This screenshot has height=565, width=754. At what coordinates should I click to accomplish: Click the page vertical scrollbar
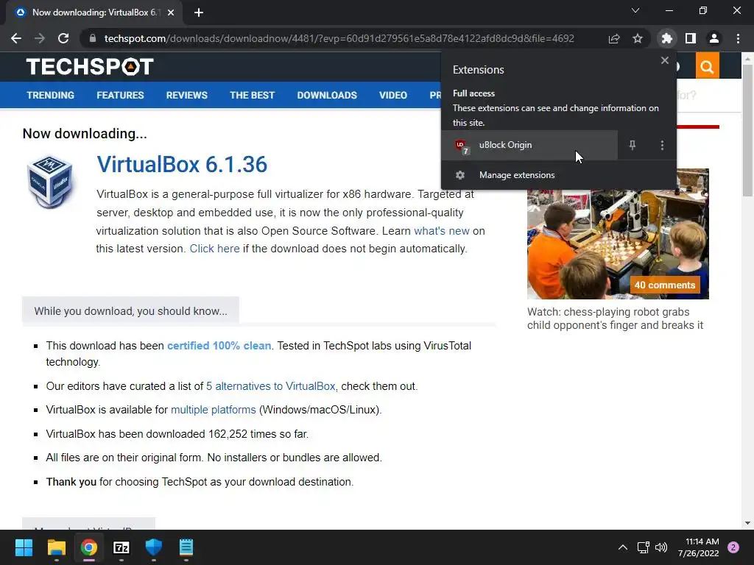747,130
